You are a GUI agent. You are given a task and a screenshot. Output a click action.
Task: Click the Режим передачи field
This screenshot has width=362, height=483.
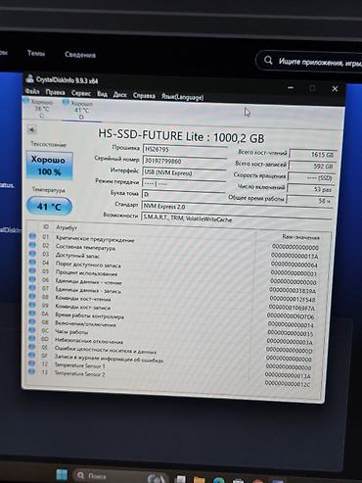tap(184, 184)
